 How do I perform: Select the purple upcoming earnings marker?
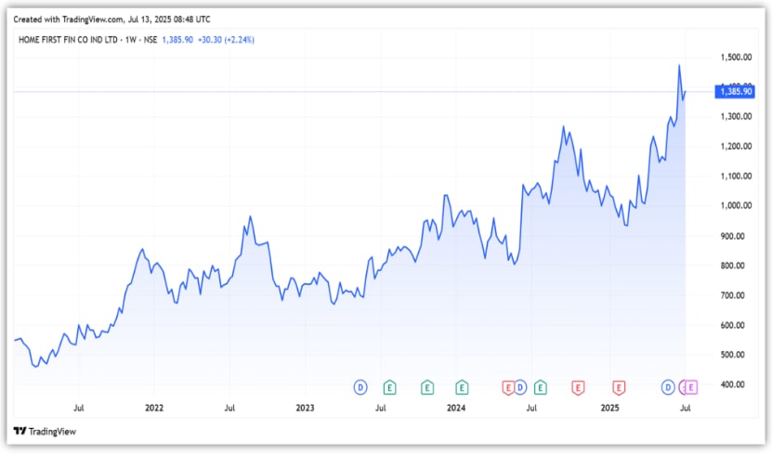[x=690, y=386]
